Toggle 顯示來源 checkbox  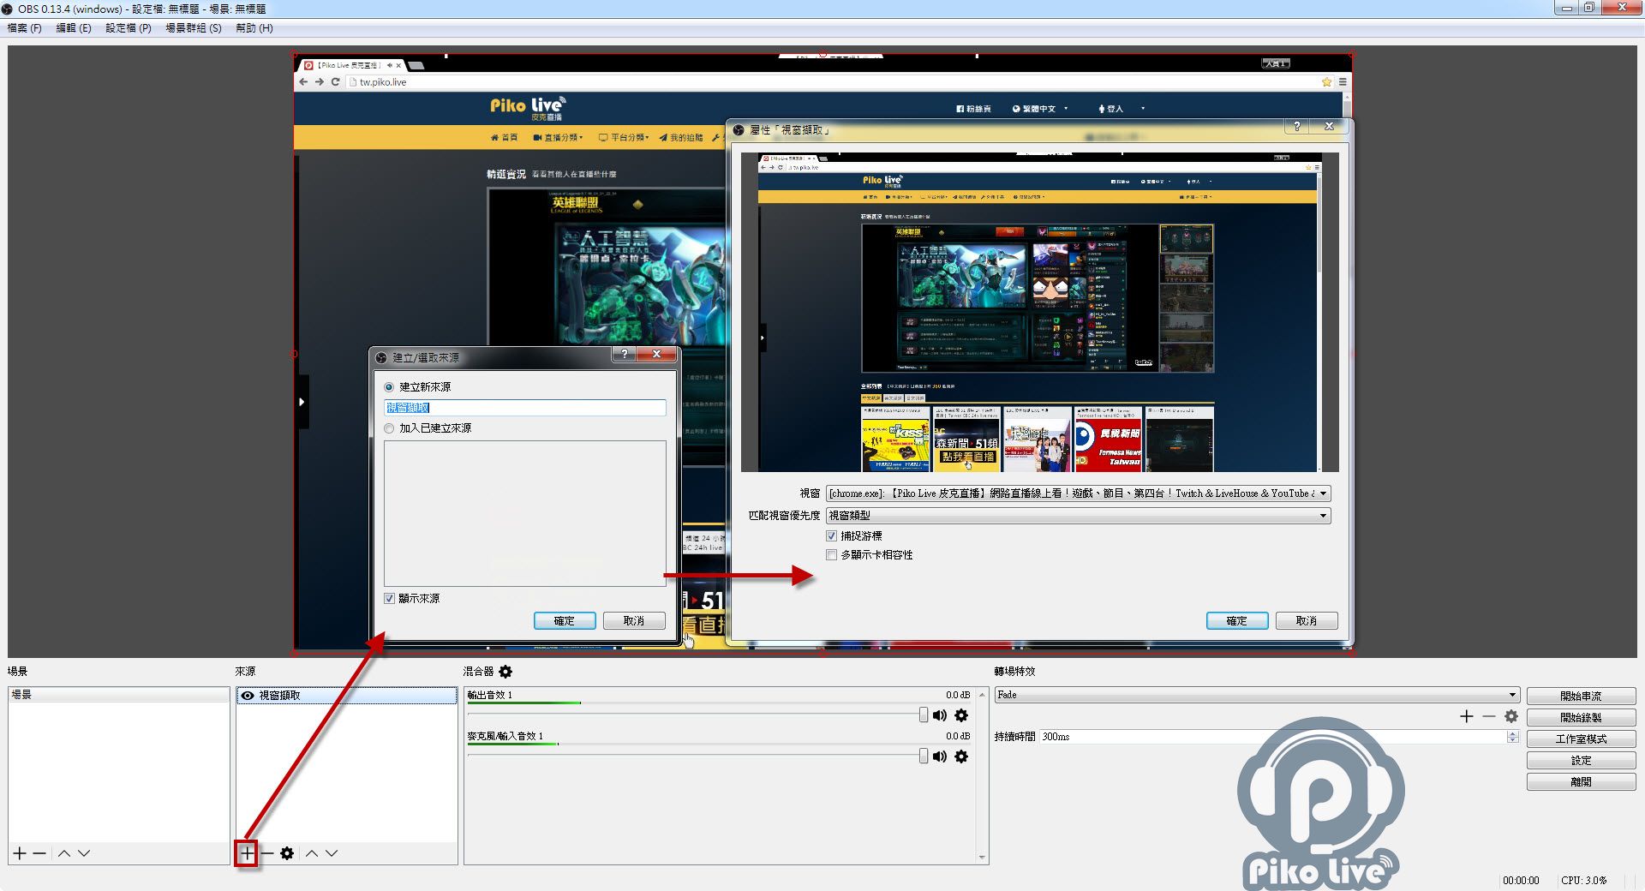(389, 599)
